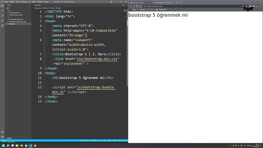263x148 pixels.
Task: Open the browser extensions puzzle icon
Action: 250,6
